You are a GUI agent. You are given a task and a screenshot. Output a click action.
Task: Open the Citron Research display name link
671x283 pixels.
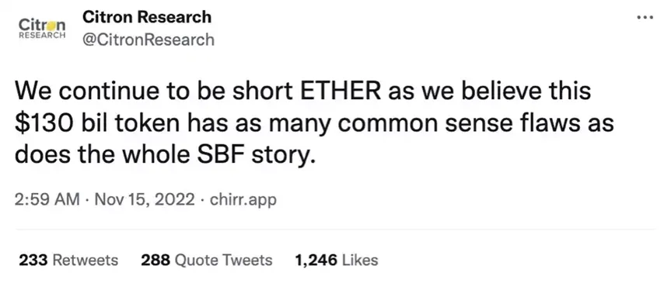tap(147, 17)
